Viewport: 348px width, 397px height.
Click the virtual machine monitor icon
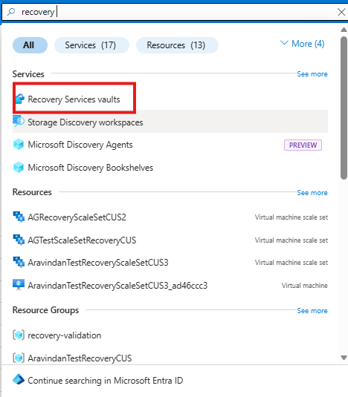click(x=19, y=285)
